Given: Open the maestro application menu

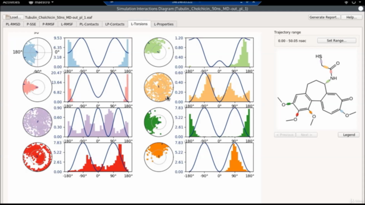Looking at the screenshot, I should click(x=41, y=2).
